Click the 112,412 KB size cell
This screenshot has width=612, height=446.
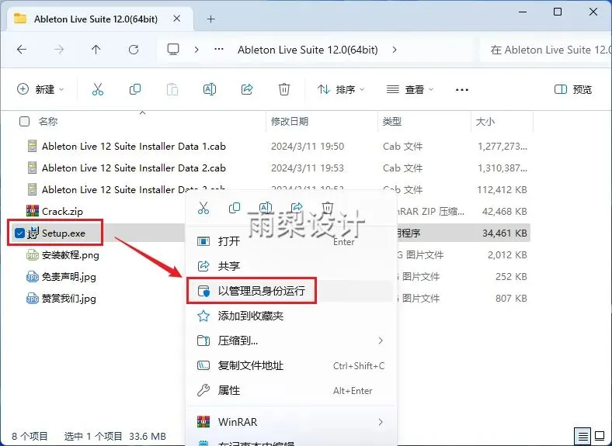502,190
